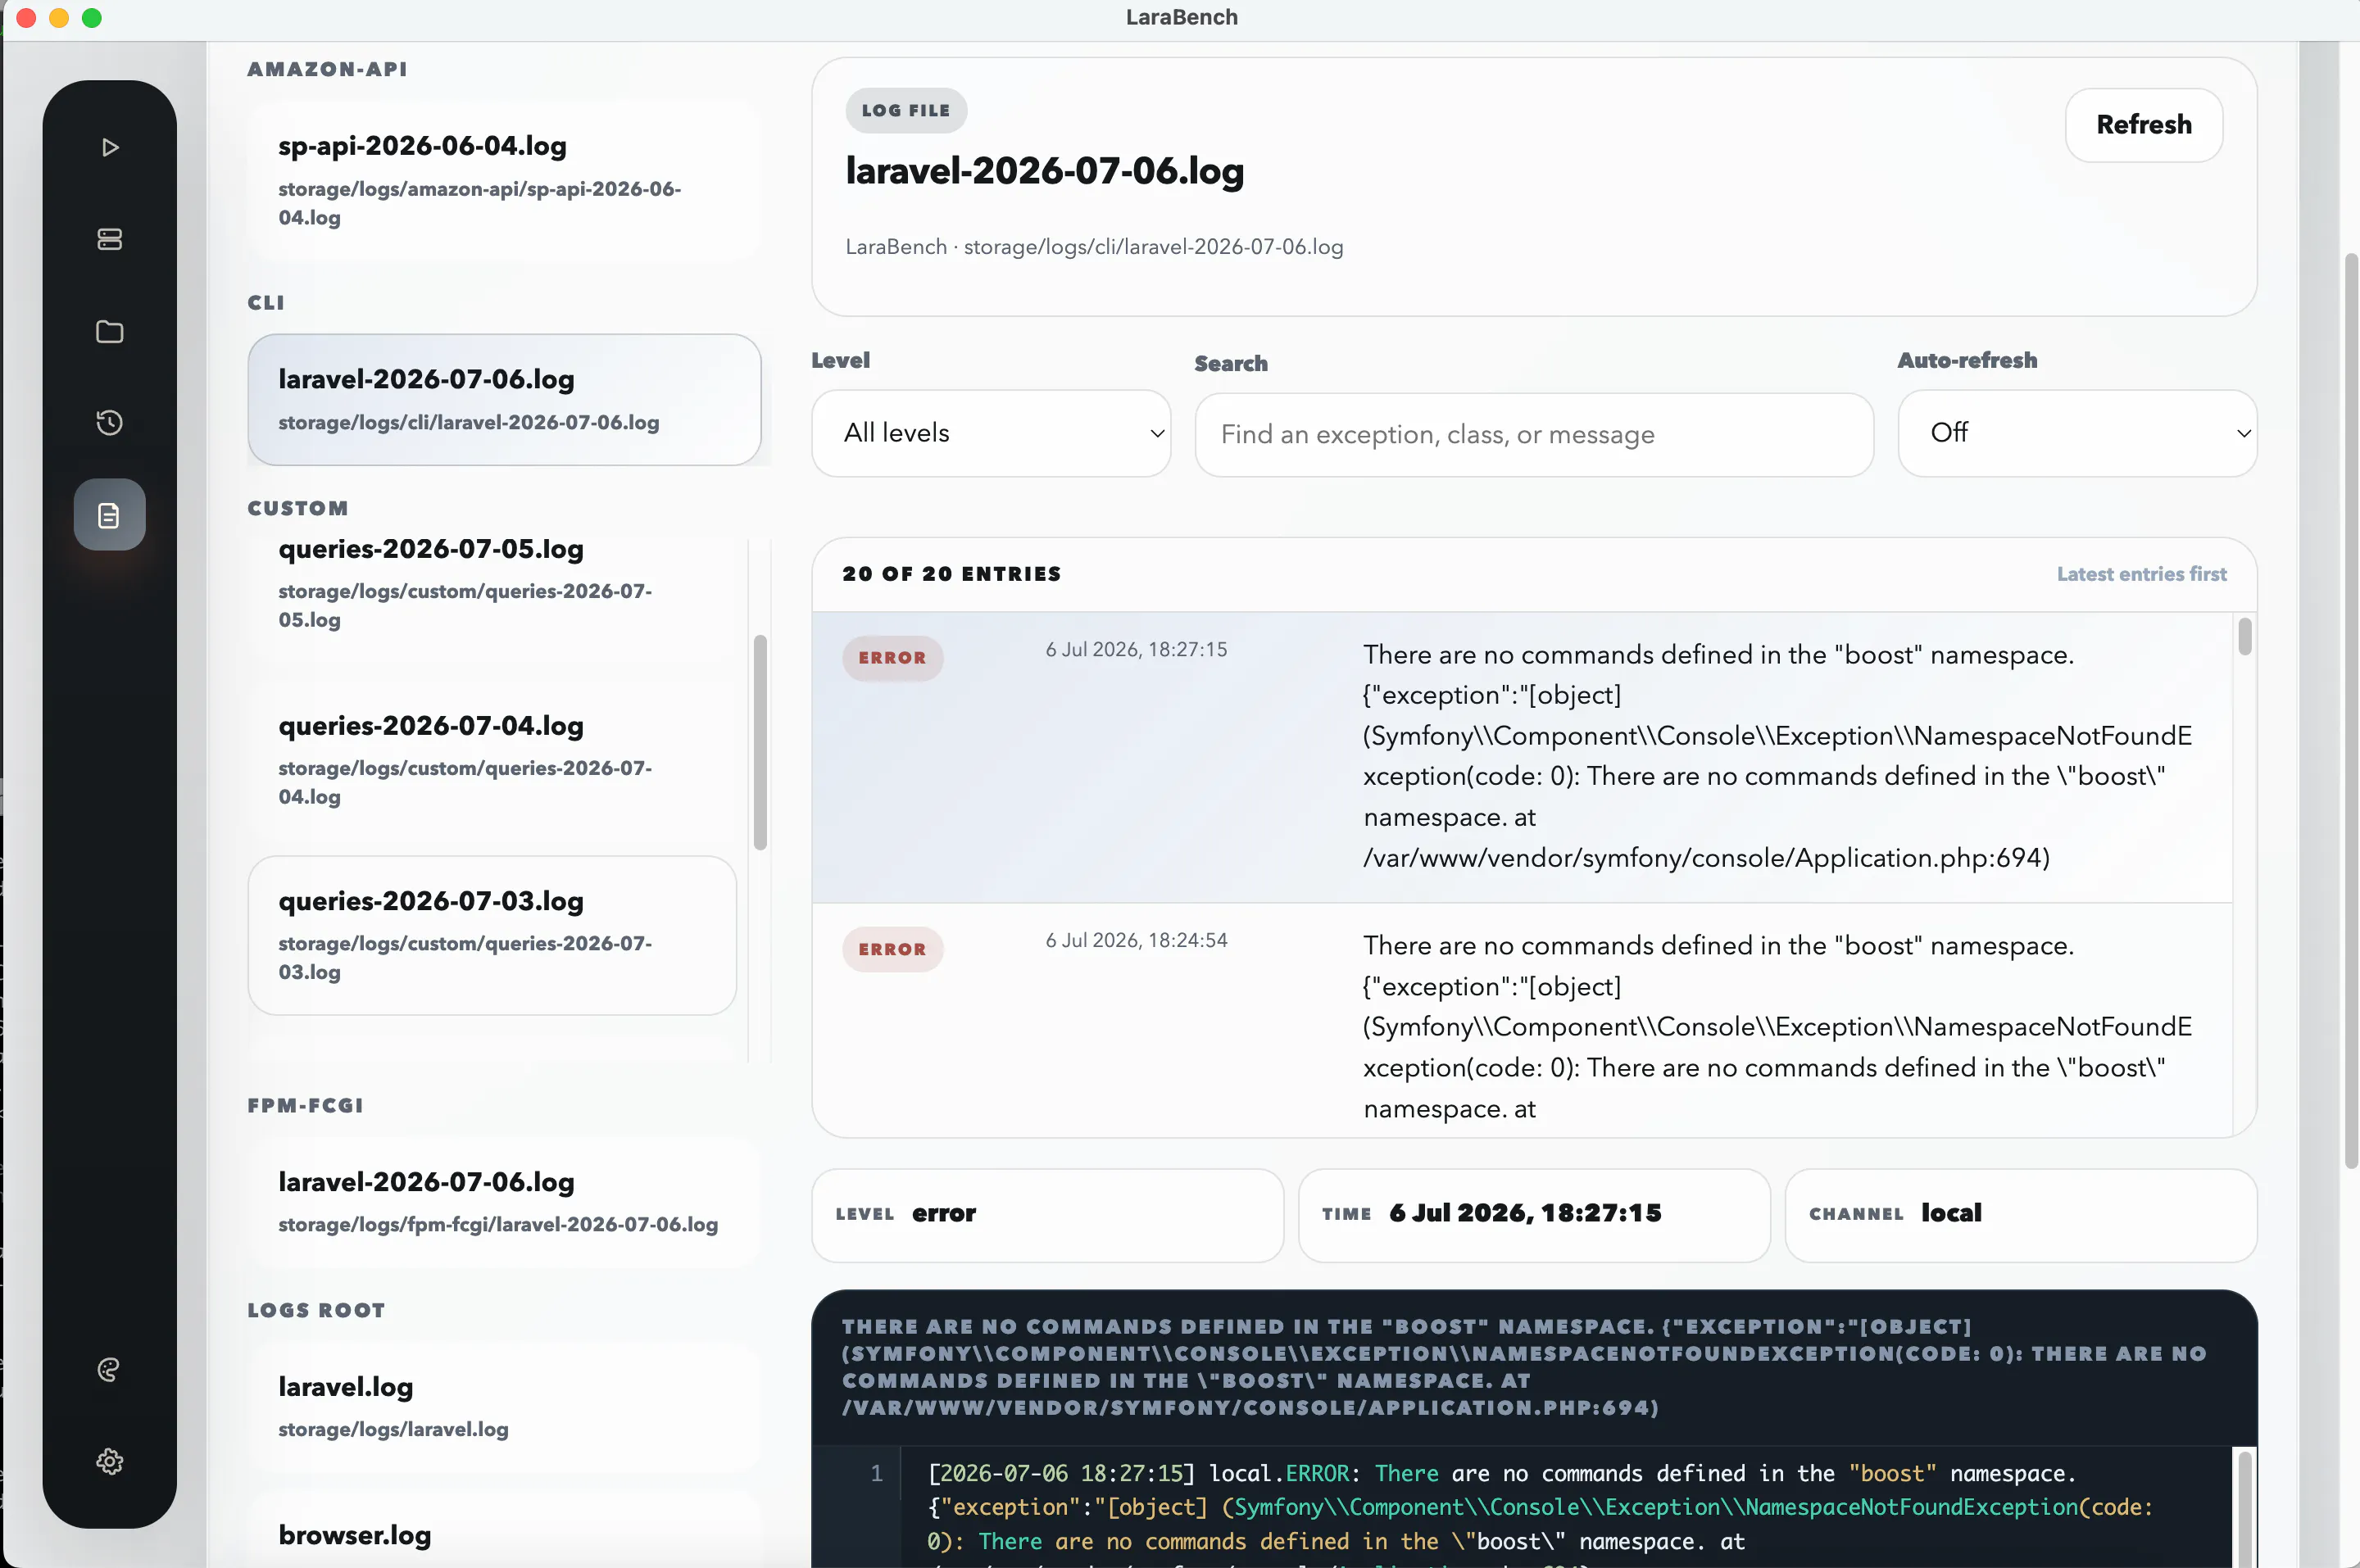The image size is (2360, 1568).
Task: Select CLI laravel-2026-07-06.log file
Action: coord(504,399)
